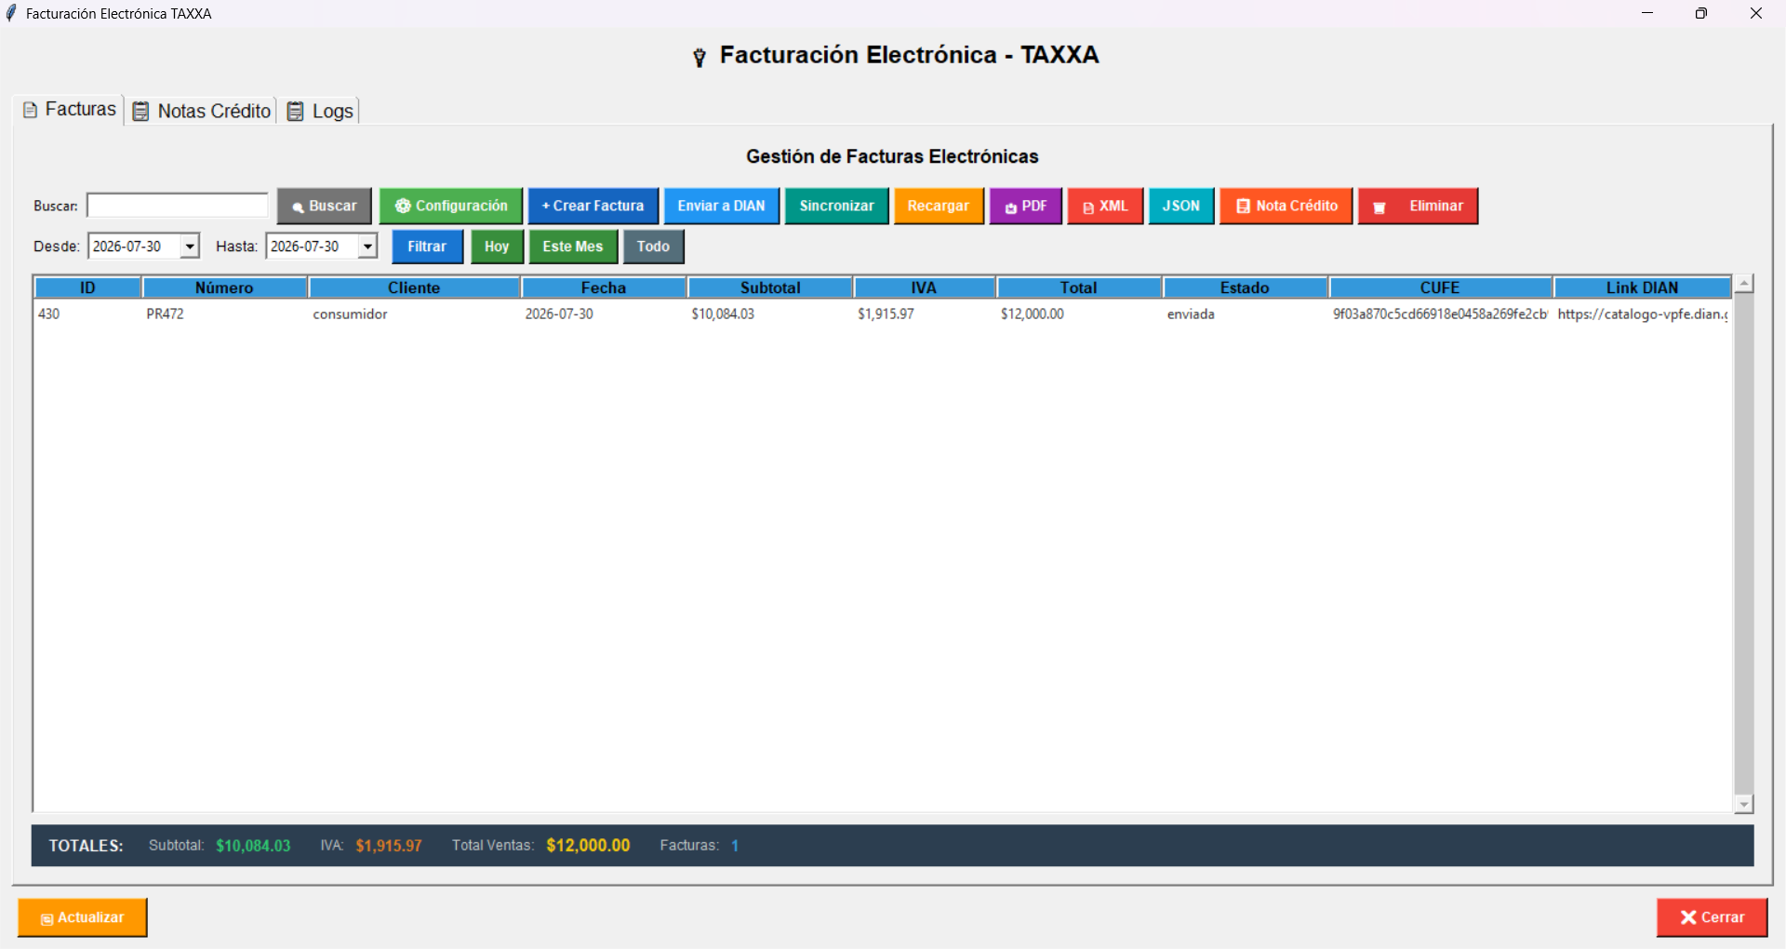Screen dimensions: 1786x949
Task: Click the Sincronizar button
Action: [x=837, y=206]
